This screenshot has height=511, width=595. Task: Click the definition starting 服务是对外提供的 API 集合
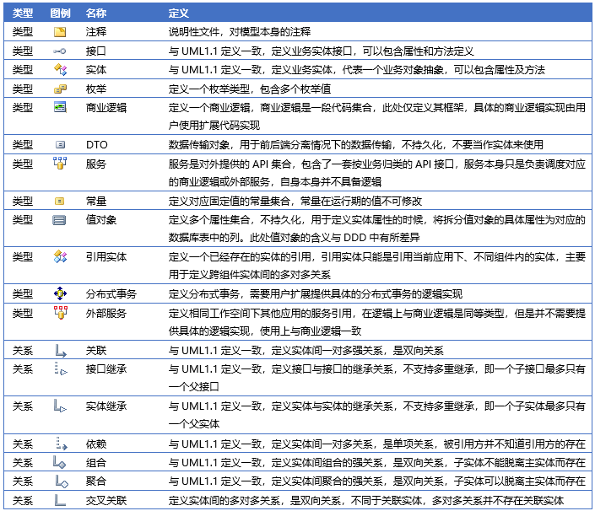(376, 173)
